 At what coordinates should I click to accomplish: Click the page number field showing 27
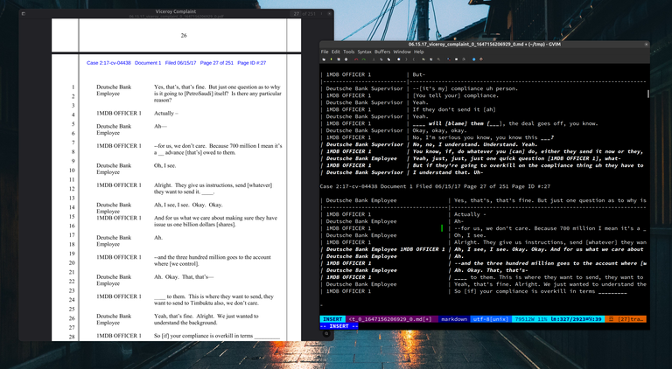click(x=297, y=14)
